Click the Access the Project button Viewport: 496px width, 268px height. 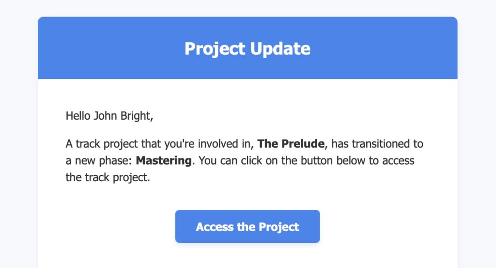[248, 226]
